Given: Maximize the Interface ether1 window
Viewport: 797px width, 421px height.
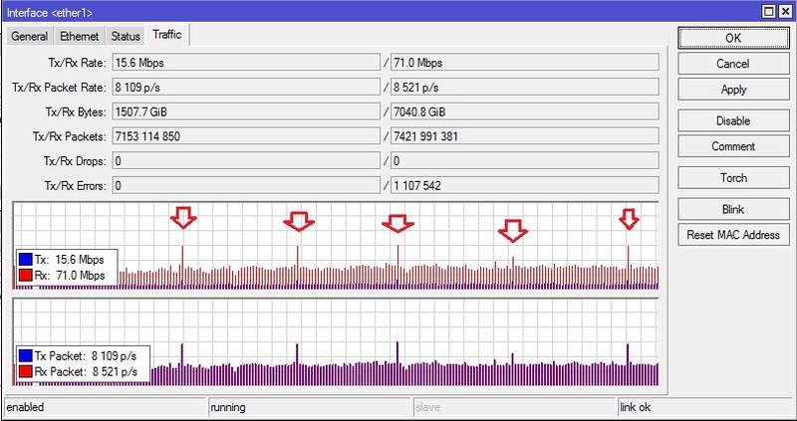Looking at the screenshot, I should pos(769,12).
